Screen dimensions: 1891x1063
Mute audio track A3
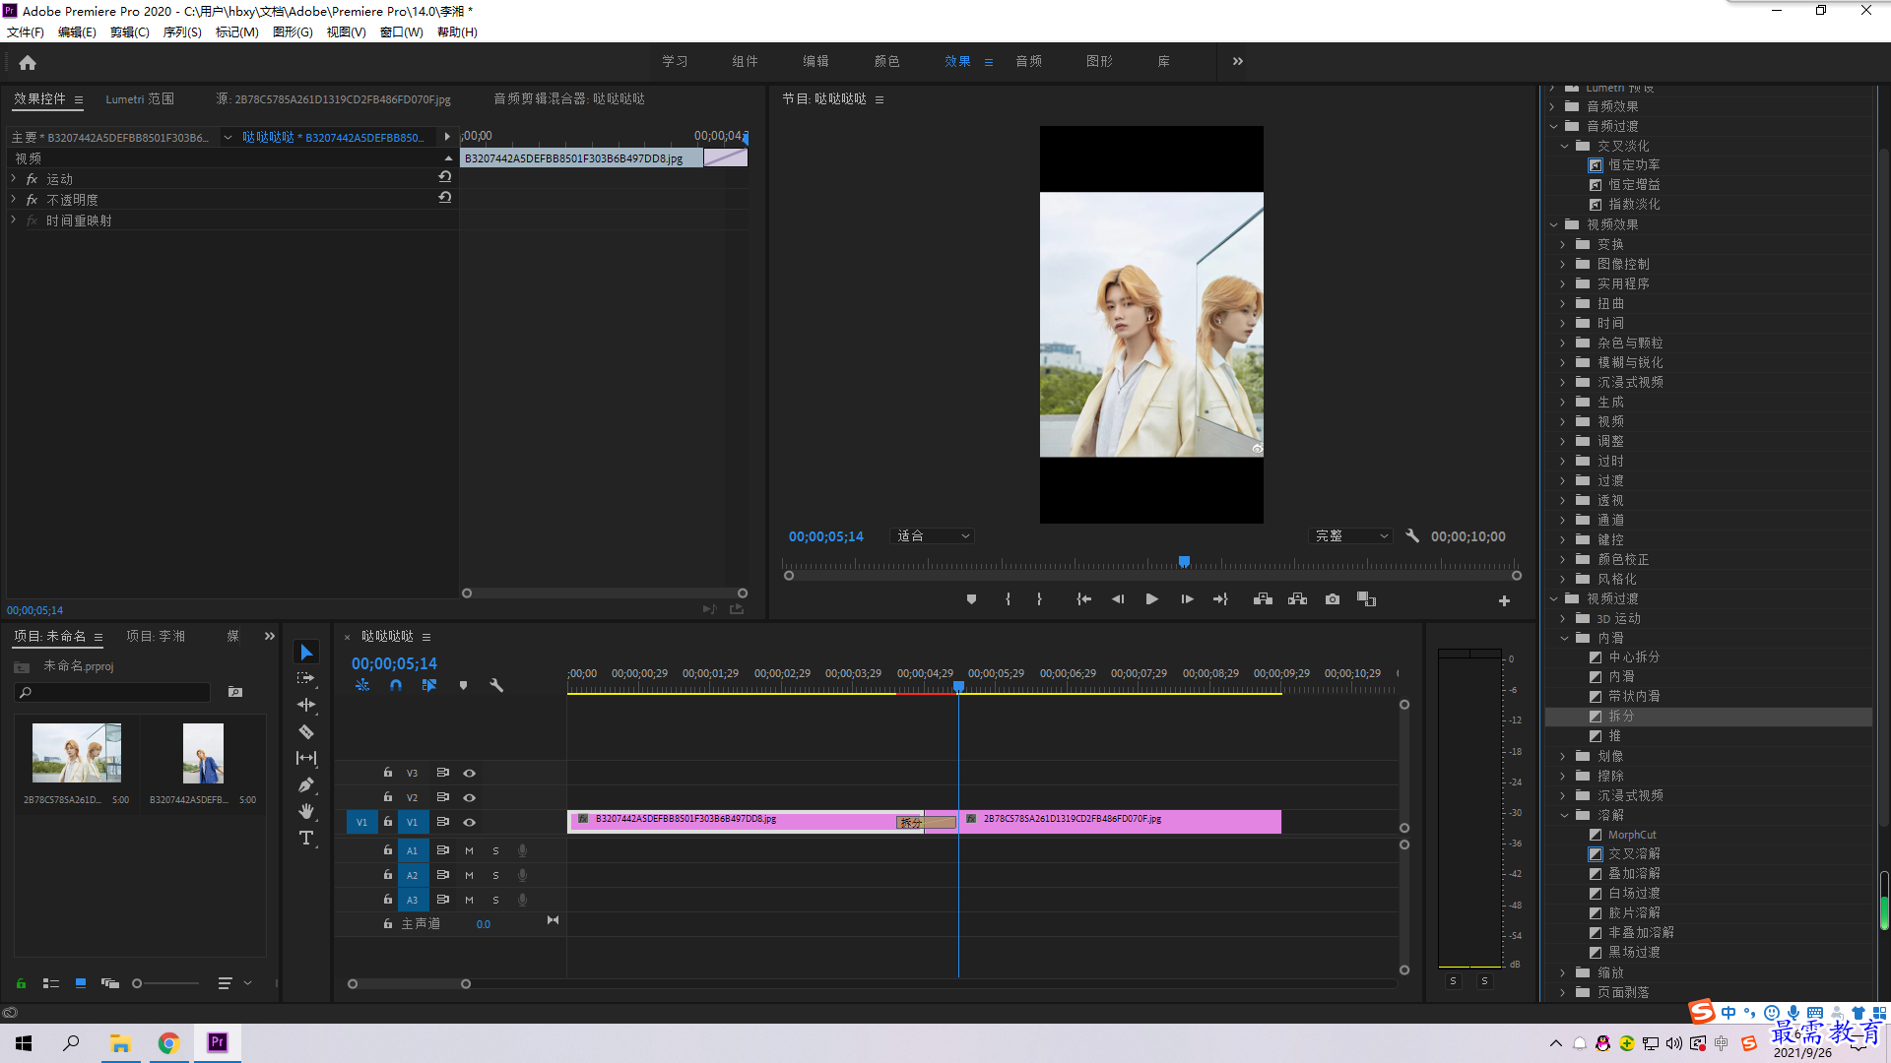point(469,901)
